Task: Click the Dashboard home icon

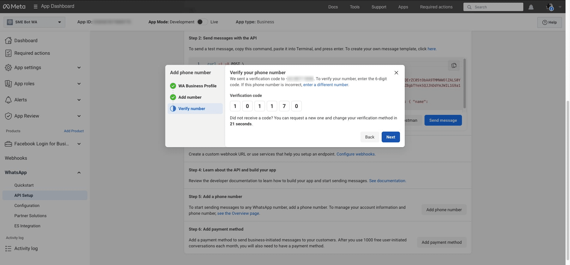Action: (x=8, y=40)
